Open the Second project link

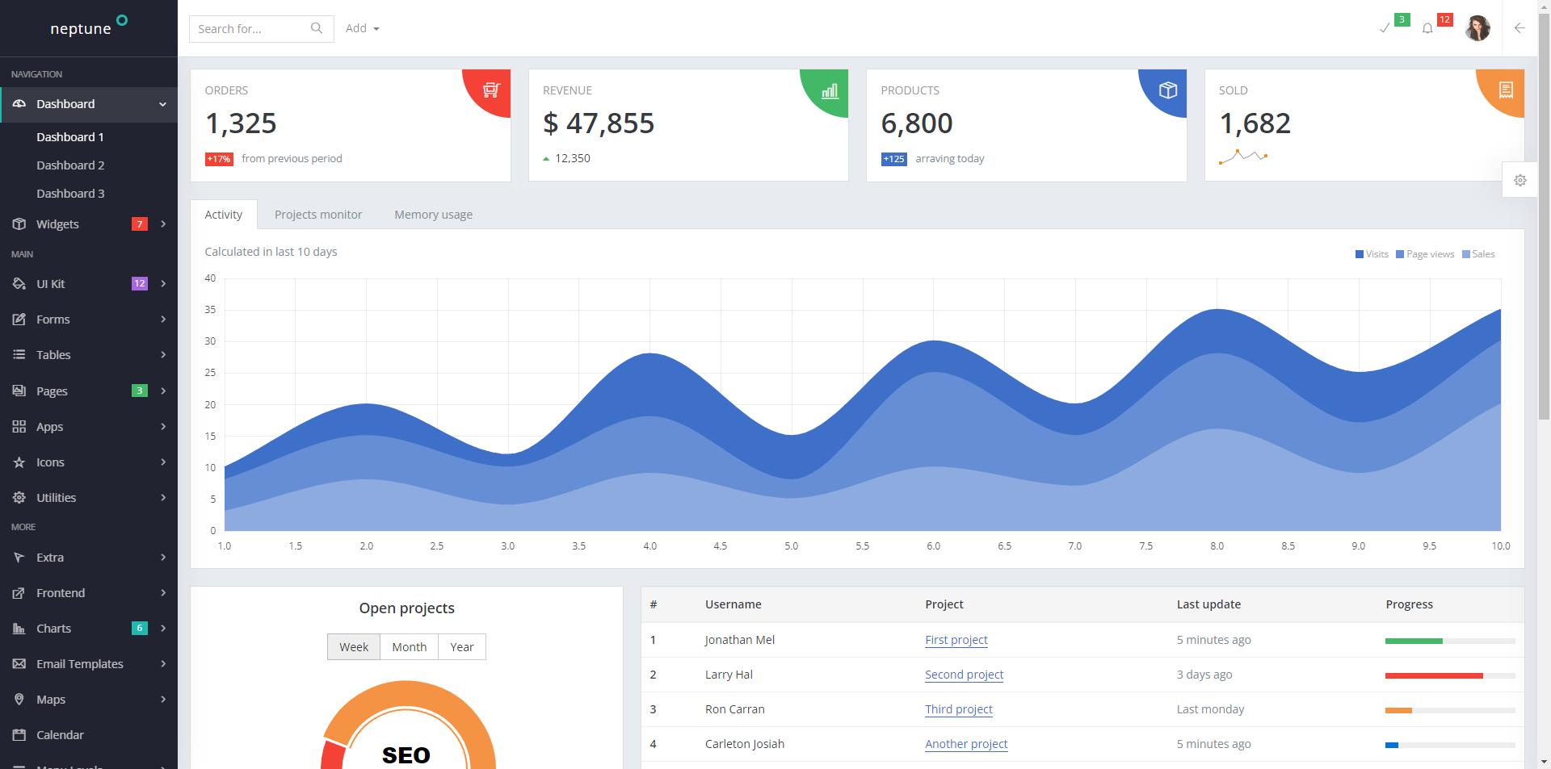tap(965, 675)
